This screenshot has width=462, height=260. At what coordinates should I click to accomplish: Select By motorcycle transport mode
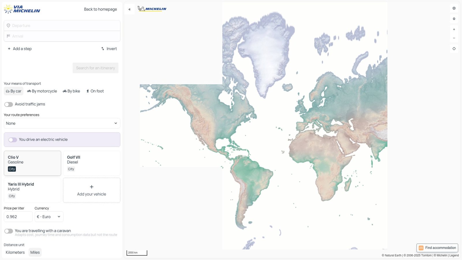(x=42, y=91)
